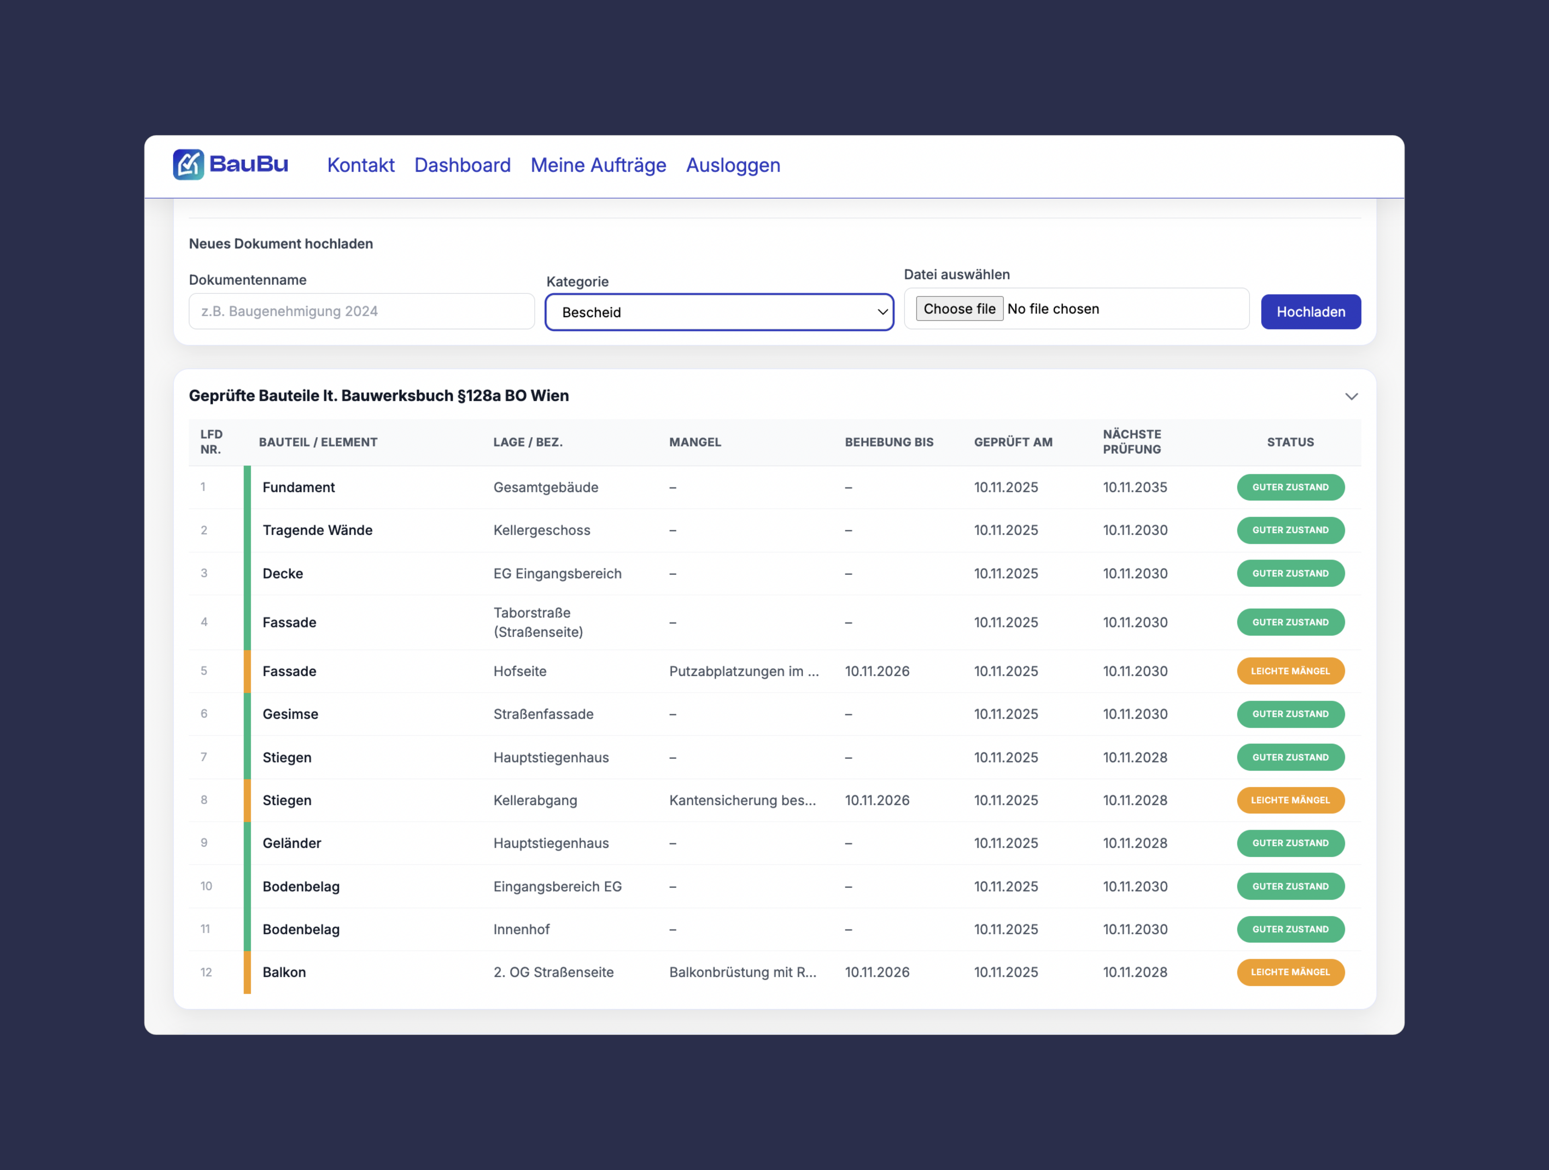Select the Tragende Wände row name
1549x1170 pixels.
[317, 530]
